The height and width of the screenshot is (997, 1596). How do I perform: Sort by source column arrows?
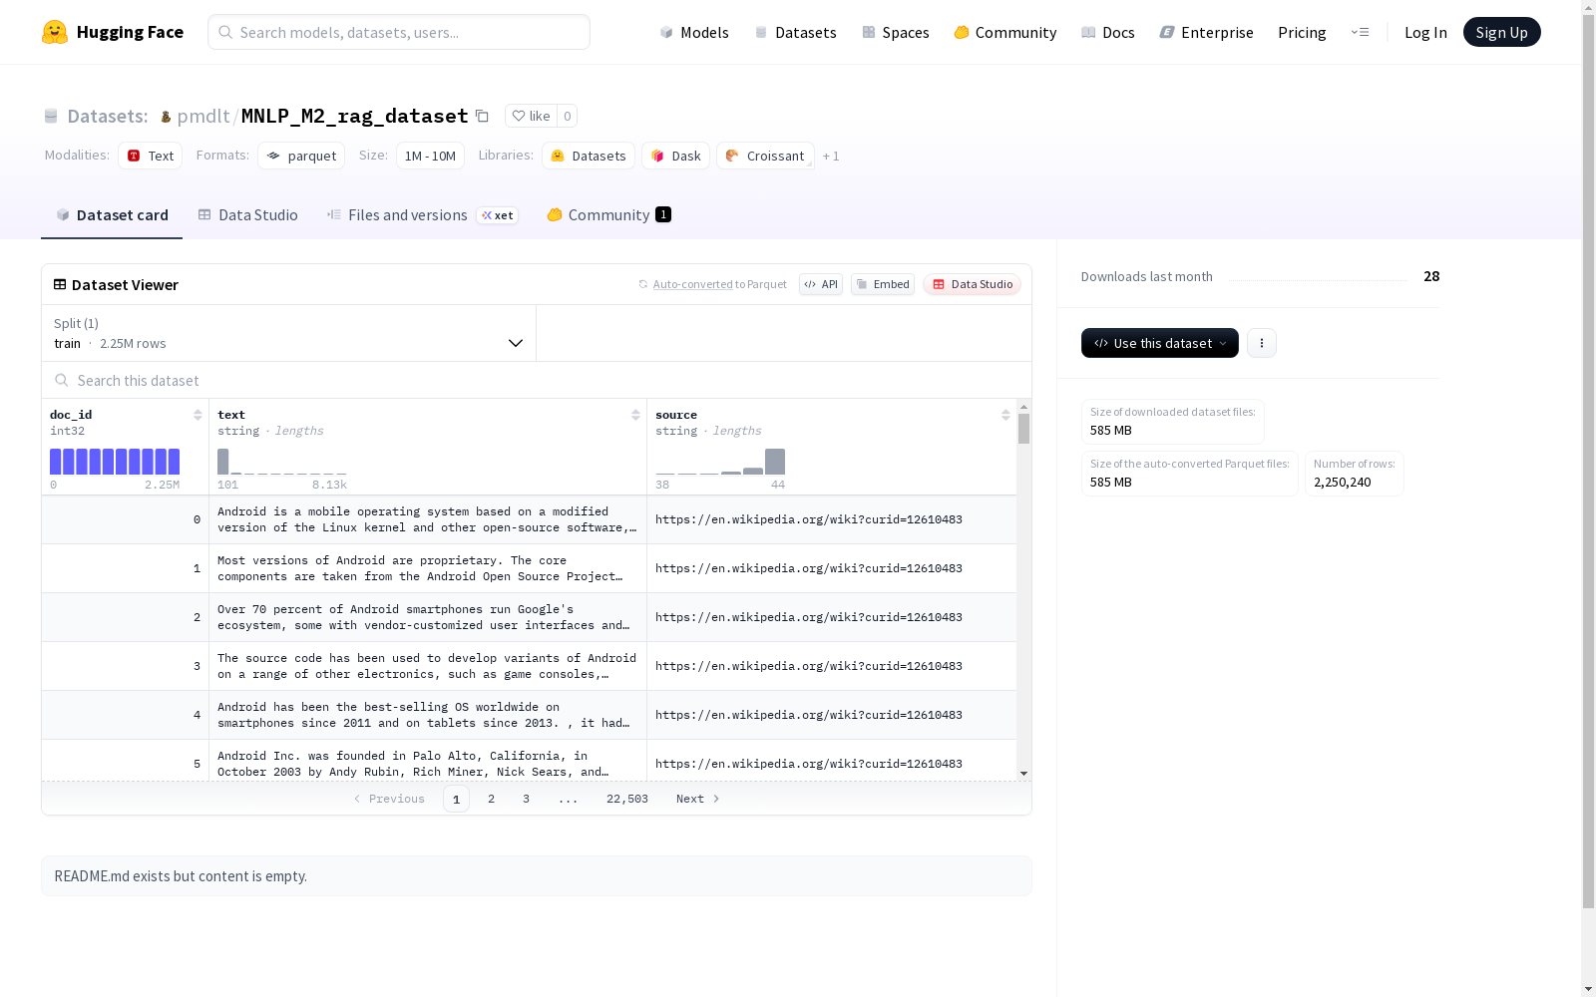(1005, 415)
